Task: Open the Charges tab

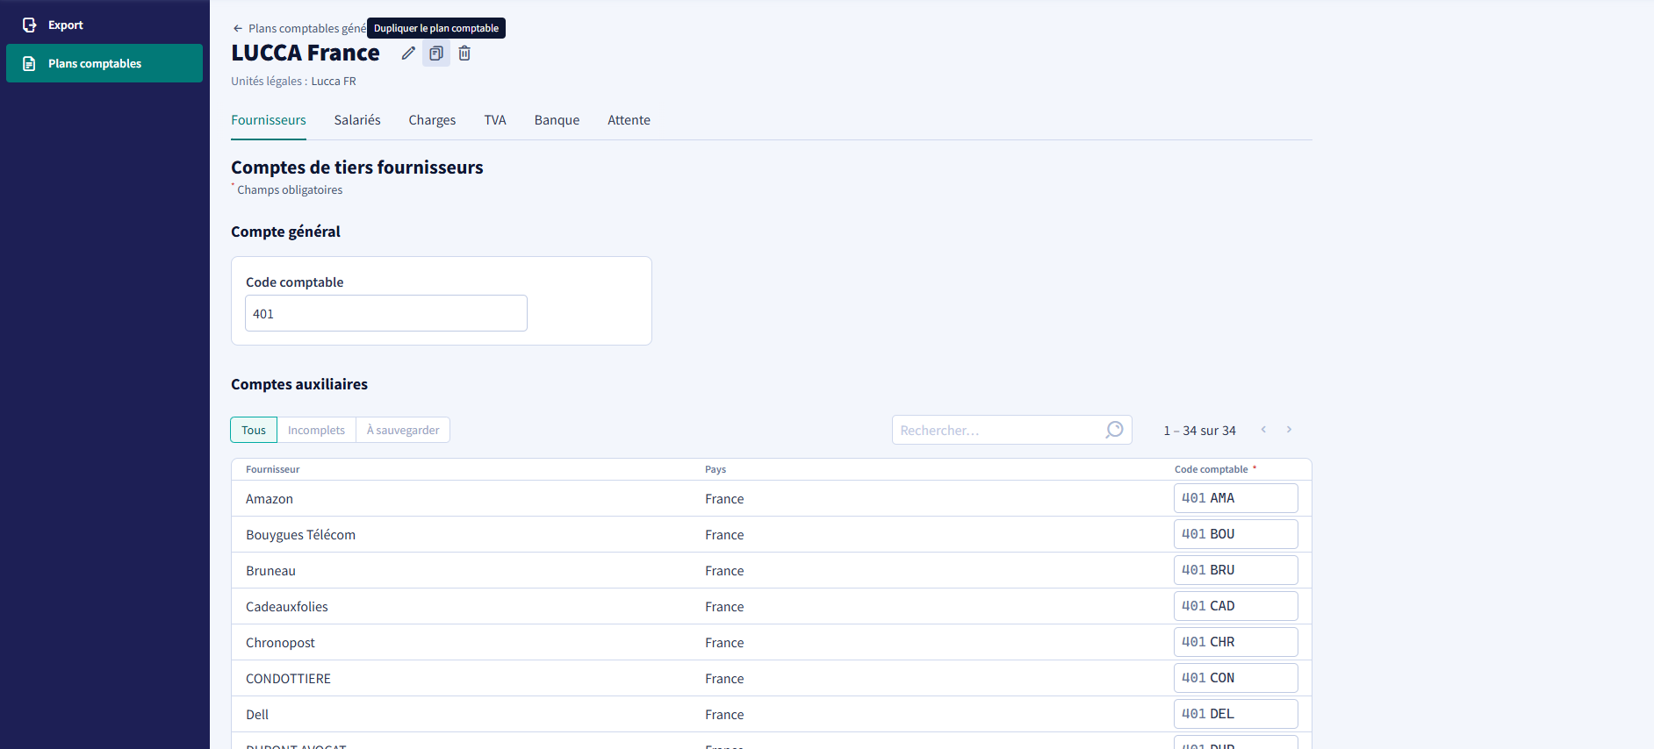Action: point(432,120)
